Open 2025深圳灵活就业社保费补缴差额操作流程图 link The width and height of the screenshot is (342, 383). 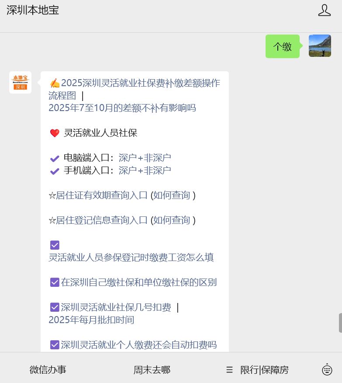(140, 83)
